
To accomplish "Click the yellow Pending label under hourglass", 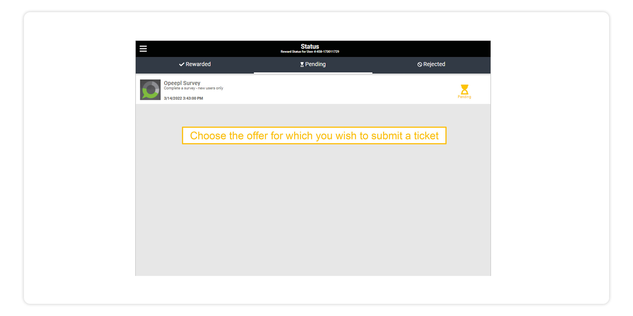I will [x=464, y=97].
